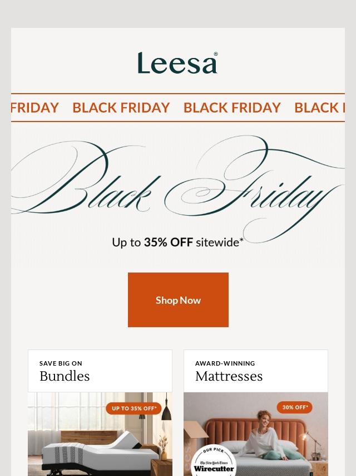This screenshot has height=476, width=356.
Task: Click the second BLACK FRIDAY banner text
Action: pos(121,108)
